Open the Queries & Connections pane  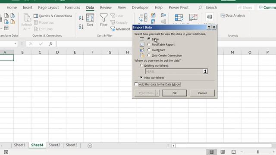pyautogui.click(x=53, y=16)
